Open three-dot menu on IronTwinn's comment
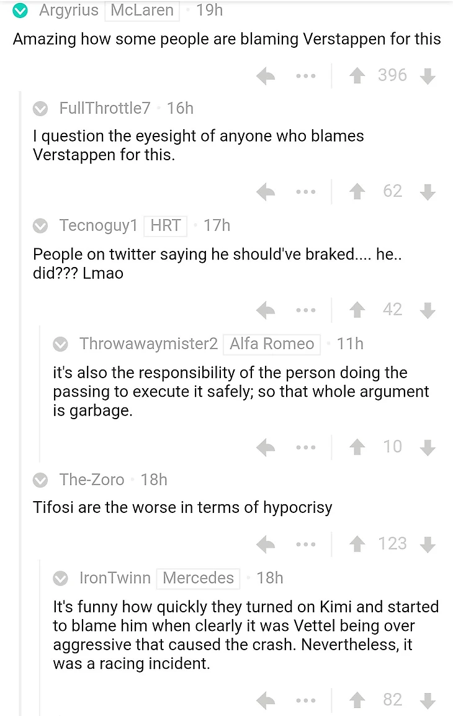This screenshot has height=716, width=453. click(305, 701)
